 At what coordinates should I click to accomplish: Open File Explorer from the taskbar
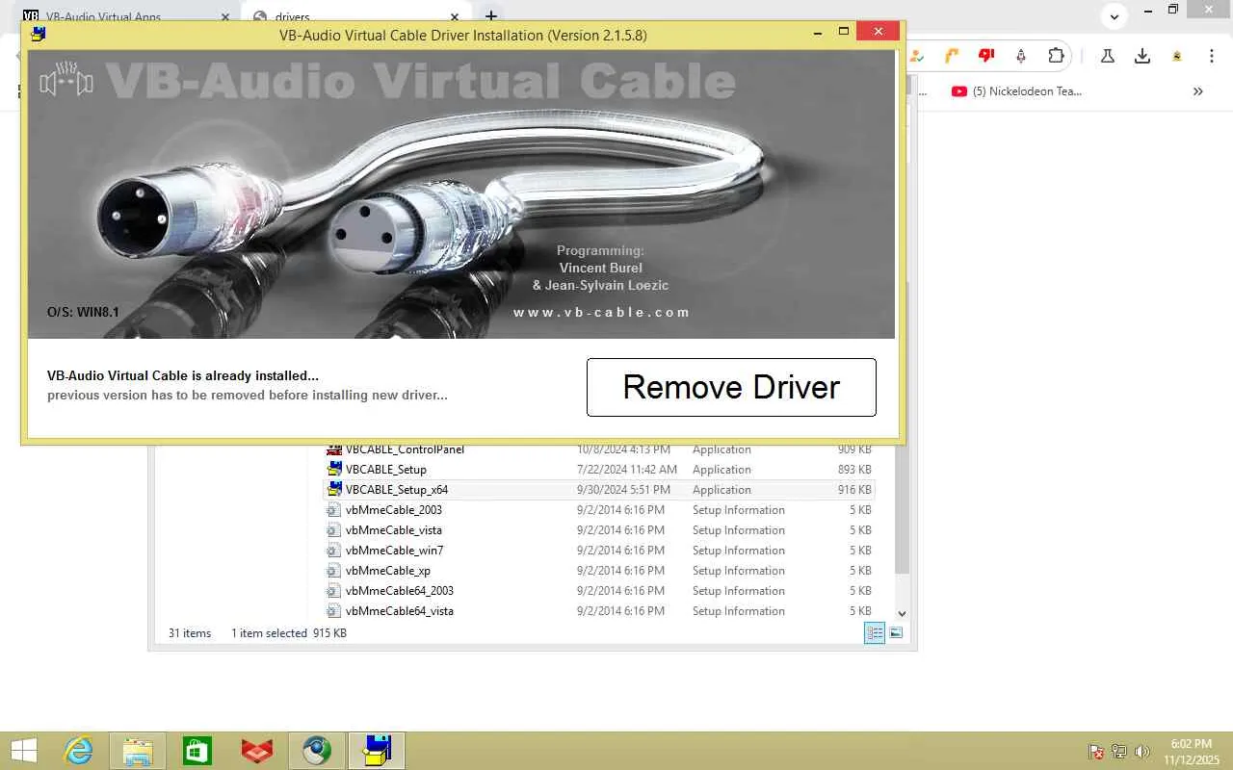coord(137,751)
